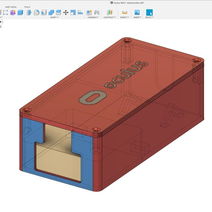212x212 pixels.
Task: Select the rectangular pattern tool icon
Action: pyautogui.click(x=5, y=12)
